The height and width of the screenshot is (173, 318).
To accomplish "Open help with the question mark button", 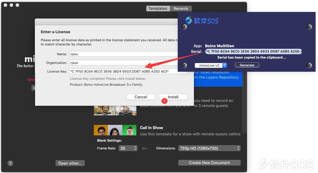I will tap(10, 163).
